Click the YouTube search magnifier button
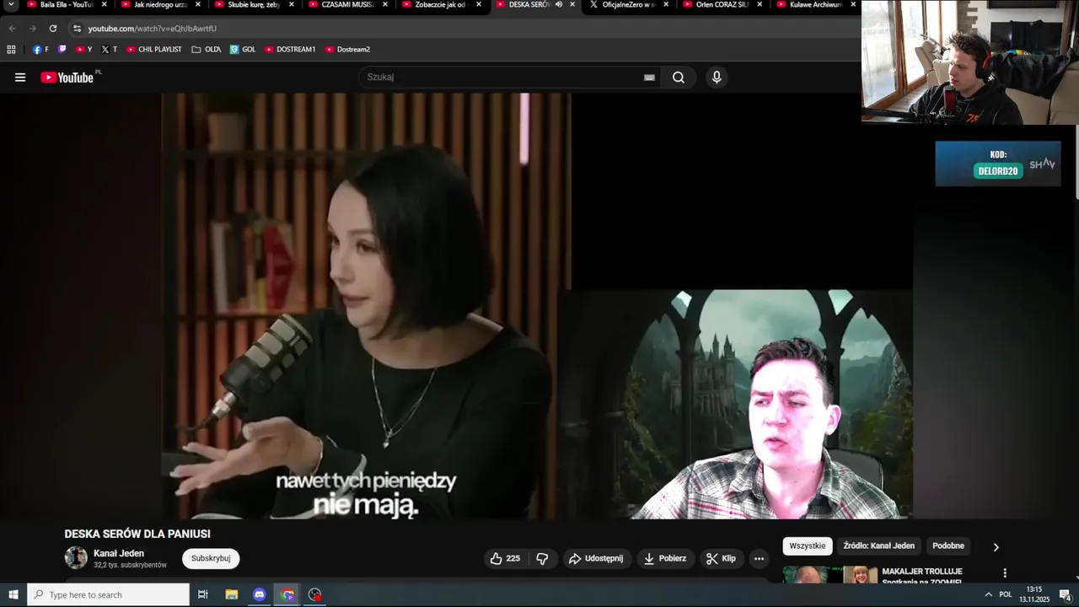The height and width of the screenshot is (607, 1079). point(679,78)
